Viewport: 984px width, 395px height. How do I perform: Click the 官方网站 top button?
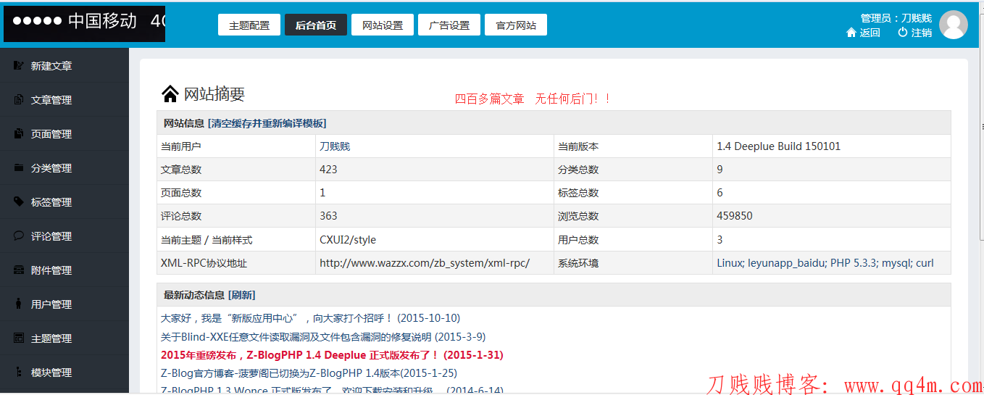coord(516,25)
